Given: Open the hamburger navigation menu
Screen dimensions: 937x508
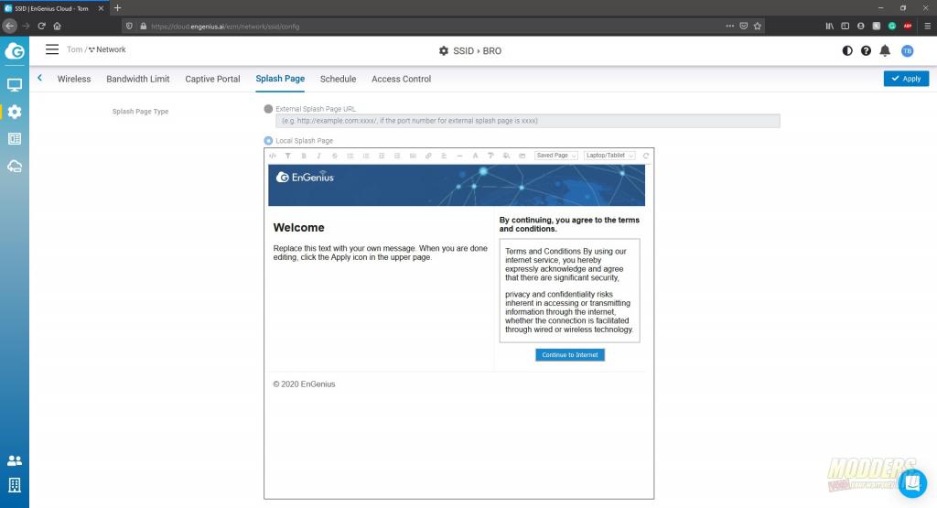Looking at the screenshot, I should [52, 49].
